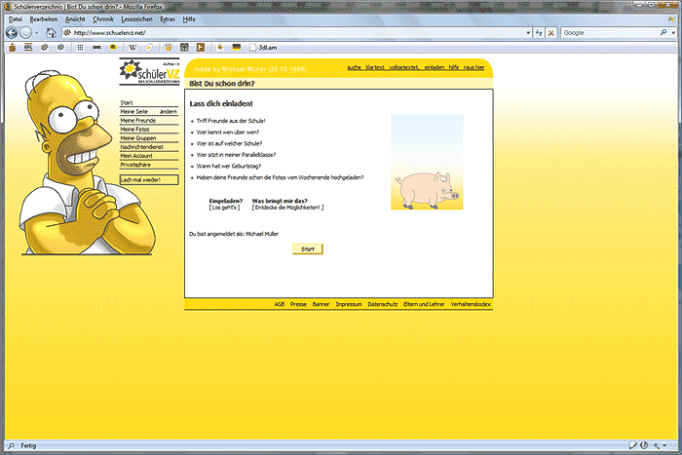Click the dotted grid bookmark icon

pyautogui.click(x=81, y=48)
